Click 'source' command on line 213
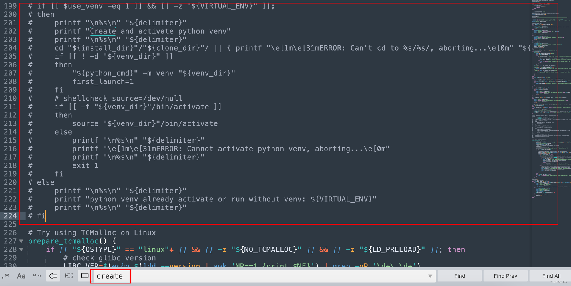Image resolution: width=571 pixels, height=286 pixels. pyautogui.click(x=85, y=123)
